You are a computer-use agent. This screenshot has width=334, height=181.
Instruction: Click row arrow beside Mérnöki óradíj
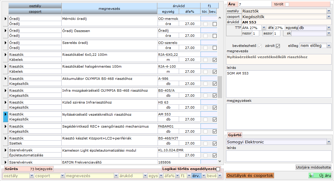coord(5,19)
